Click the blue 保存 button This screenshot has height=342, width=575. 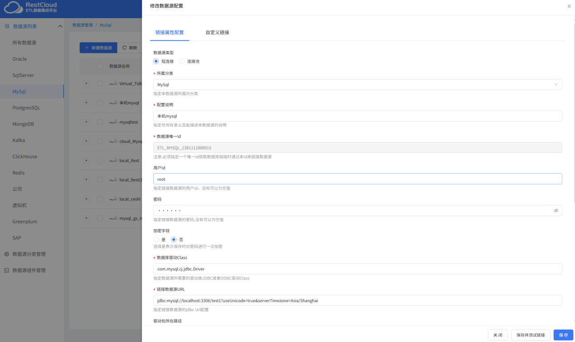pos(564,335)
